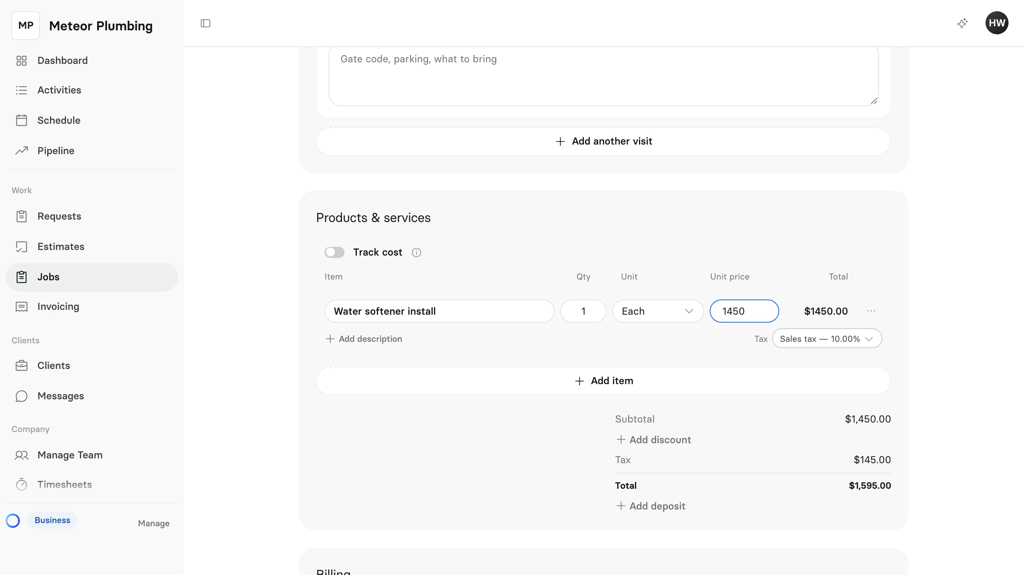1023x575 pixels.
Task: Click the Manage Team people icon
Action: pyautogui.click(x=22, y=455)
